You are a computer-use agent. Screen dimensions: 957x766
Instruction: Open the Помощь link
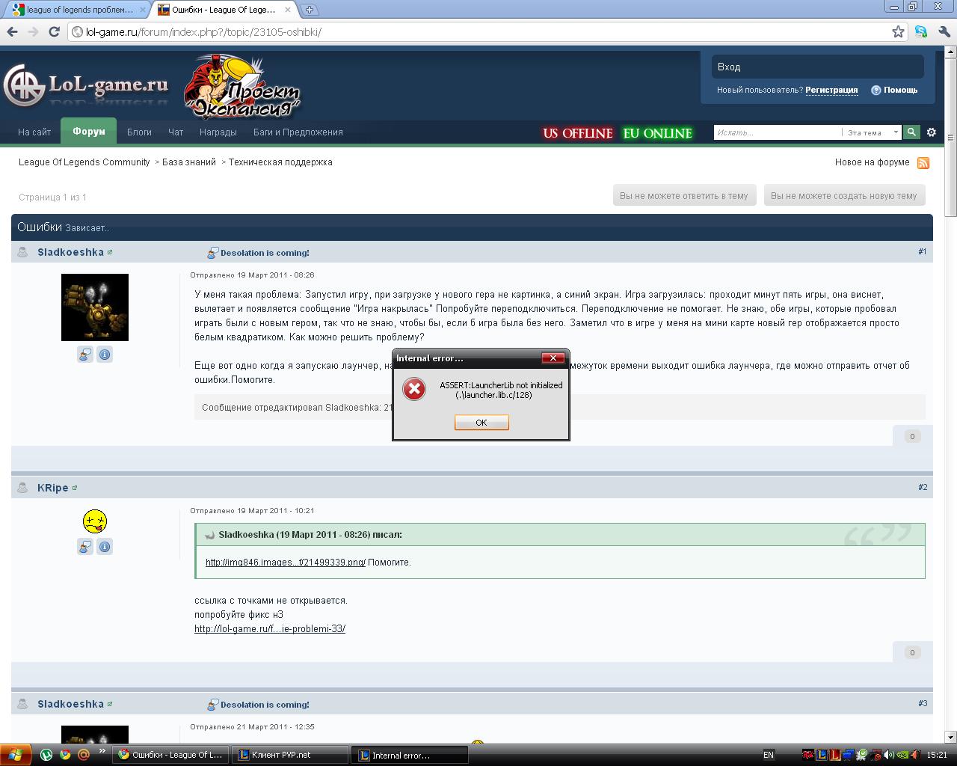[x=900, y=91]
